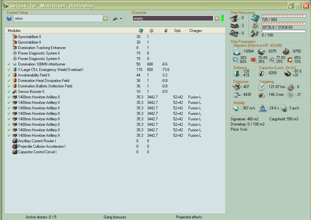Click the powergrid column header icon
Image resolution: width=311 pixels, height=220 pixels.
151,31
